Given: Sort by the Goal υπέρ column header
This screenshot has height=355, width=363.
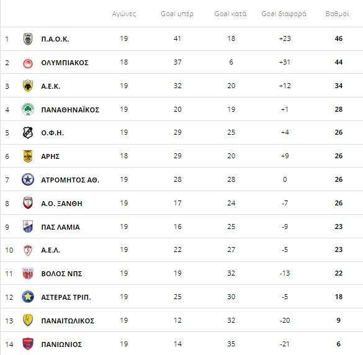Looking at the screenshot, I should (177, 14).
